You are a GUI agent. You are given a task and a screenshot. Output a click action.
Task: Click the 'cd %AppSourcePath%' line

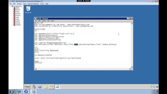tap(43, 55)
